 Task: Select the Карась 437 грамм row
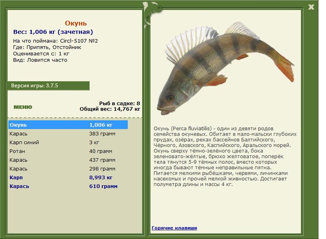(68, 160)
